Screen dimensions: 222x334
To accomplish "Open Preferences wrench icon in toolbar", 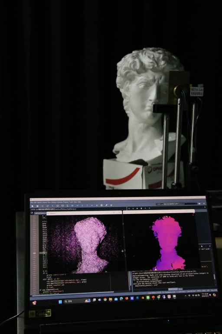I will [x=106, y=205].
